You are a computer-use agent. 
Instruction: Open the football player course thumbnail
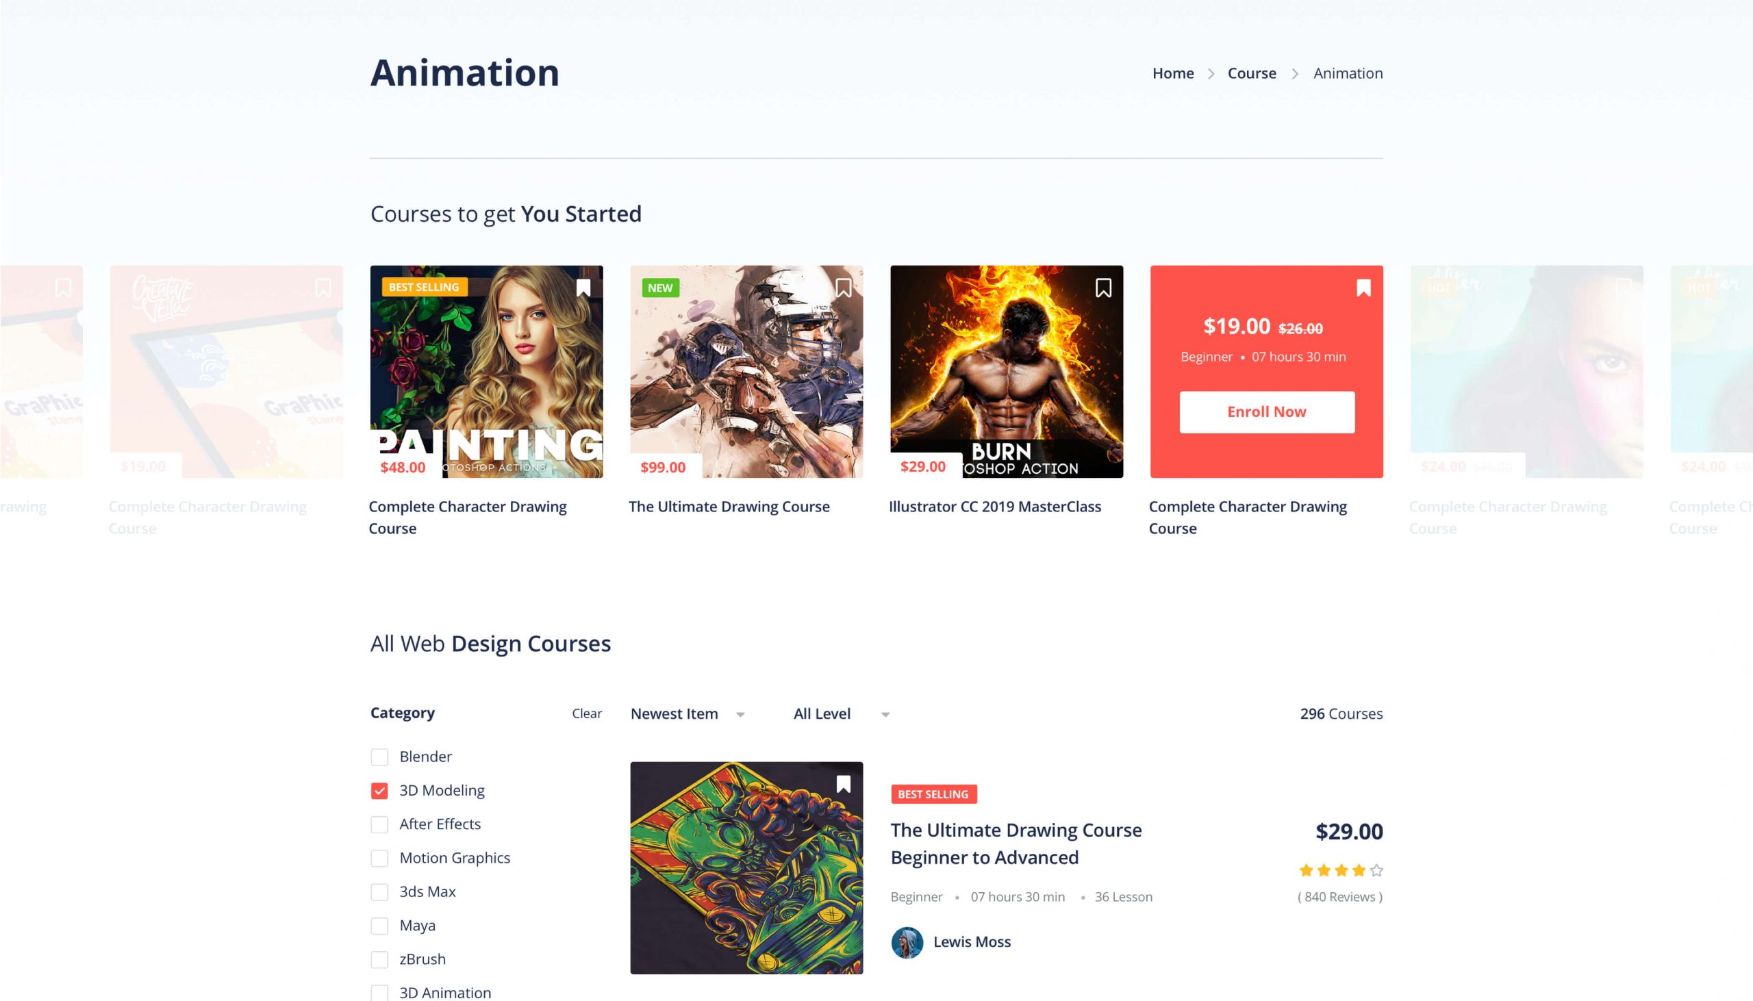(746, 371)
